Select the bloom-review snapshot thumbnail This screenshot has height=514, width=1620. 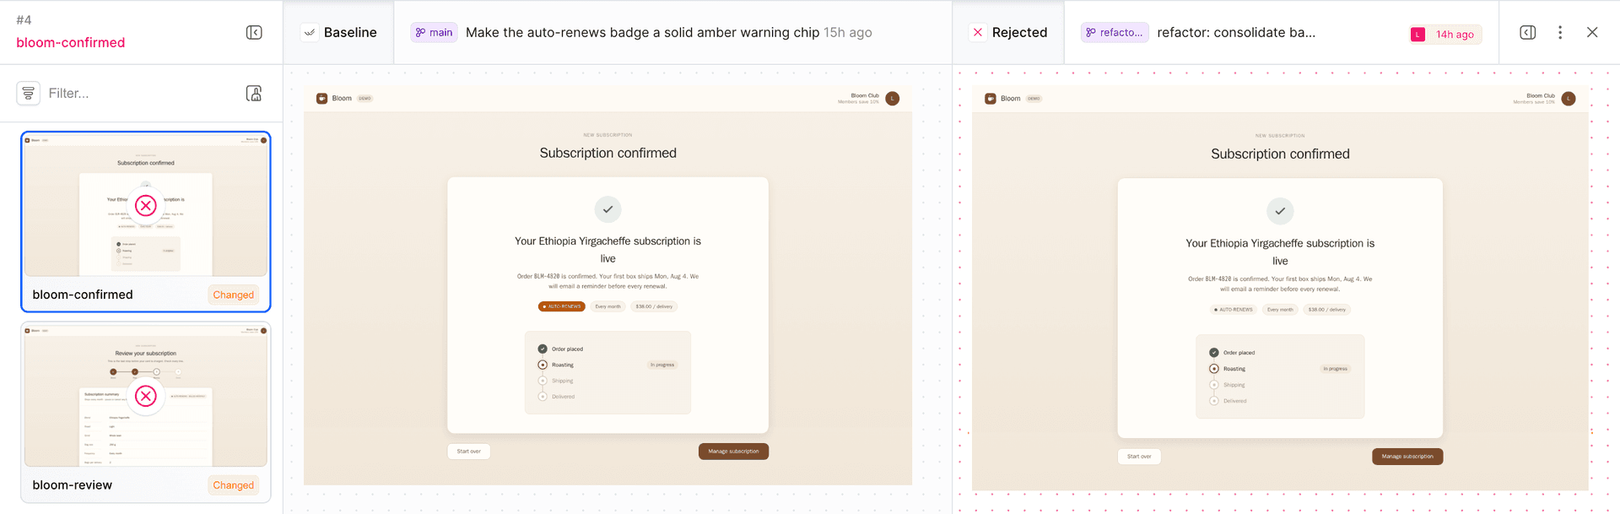146,397
